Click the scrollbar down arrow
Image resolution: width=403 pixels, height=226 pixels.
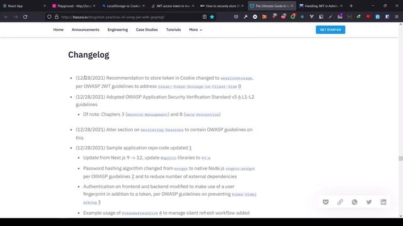tap(400, 216)
